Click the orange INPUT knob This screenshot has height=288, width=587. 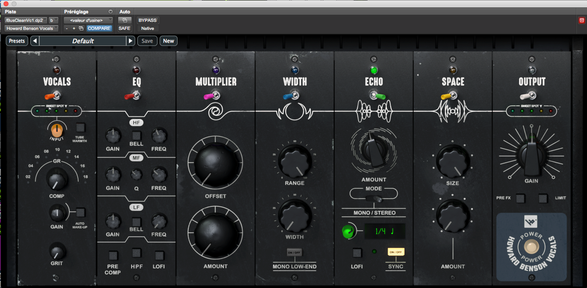point(56,131)
